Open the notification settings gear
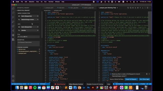Image resolution: width=163 pixels, height=91 pixels. (147, 74)
